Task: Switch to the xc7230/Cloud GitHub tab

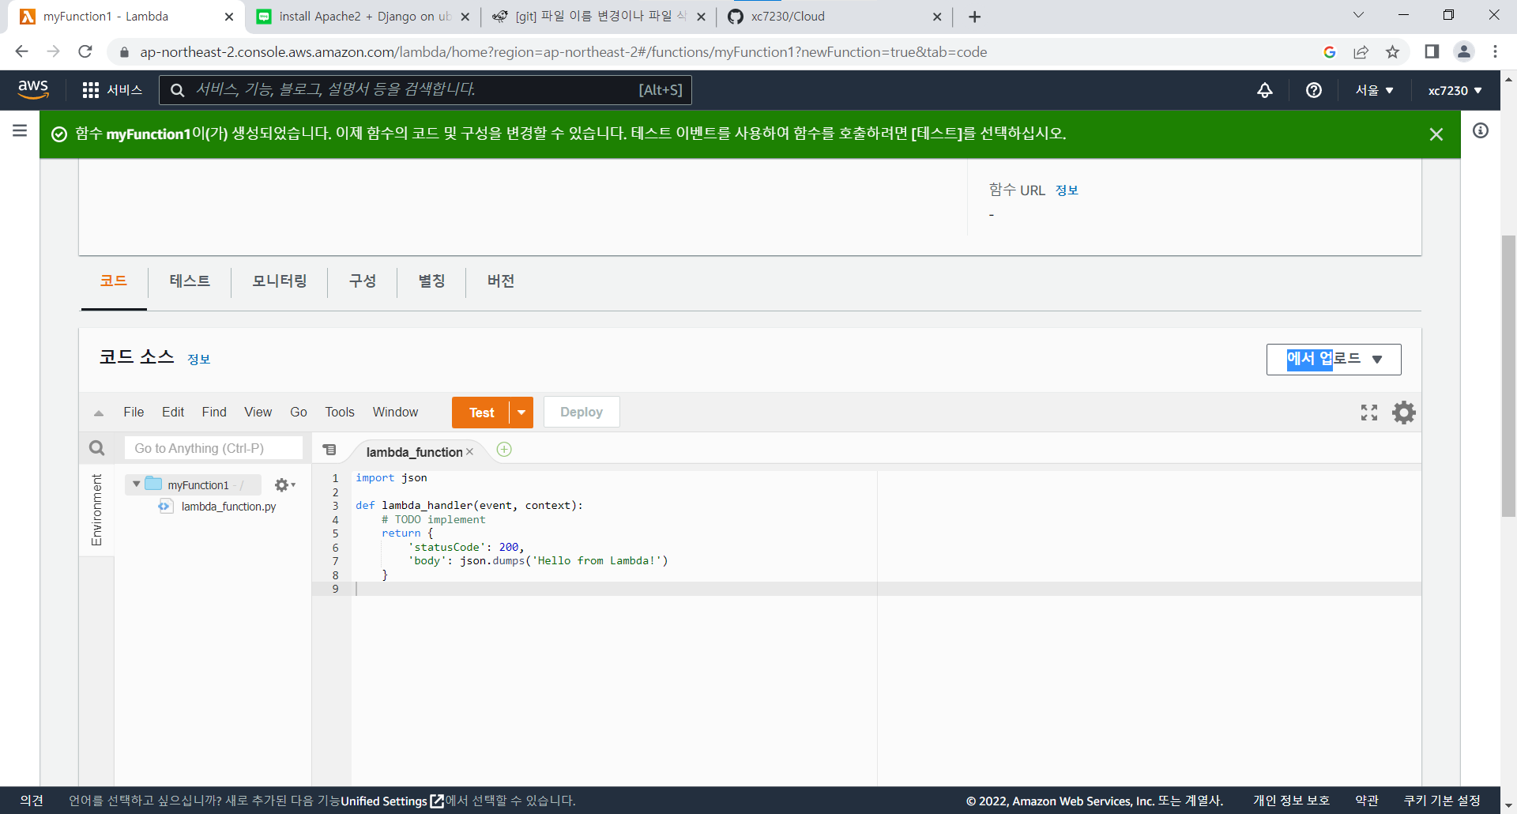Action: pyautogui.click(x=835, y=17)
